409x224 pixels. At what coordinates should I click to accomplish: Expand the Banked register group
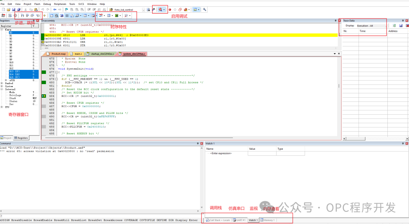(2, 83)
